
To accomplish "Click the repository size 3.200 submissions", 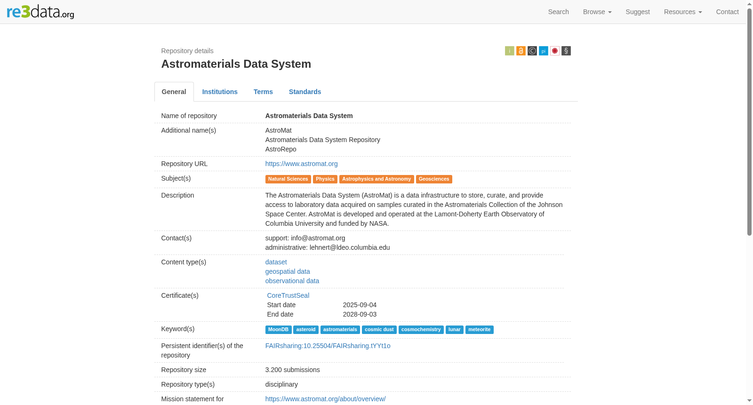I will click(293, 370).
